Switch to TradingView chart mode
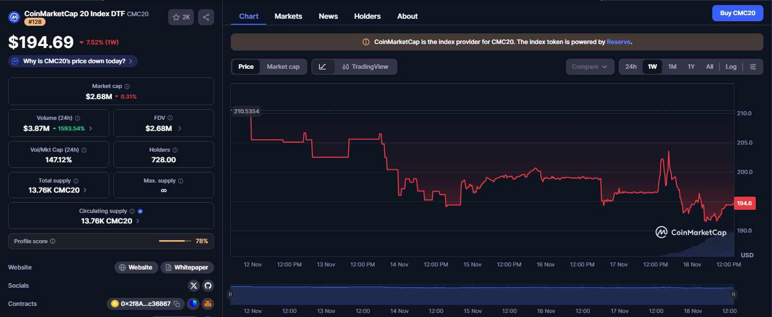This screenshot has width=772, height=317. pos(365,67)
